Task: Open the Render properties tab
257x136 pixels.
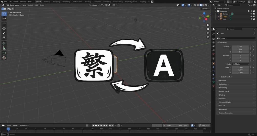Action: pyautogui.click(x=214, y=39)
